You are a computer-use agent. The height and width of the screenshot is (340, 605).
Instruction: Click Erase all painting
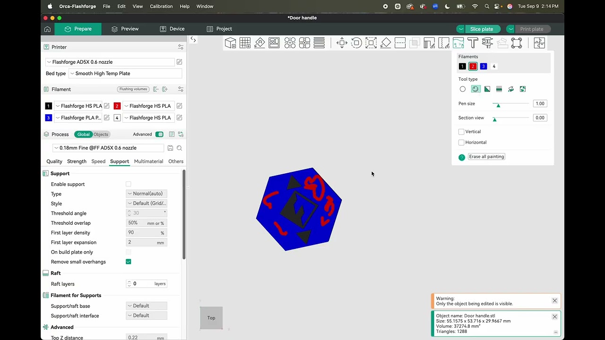(x=486, y=157)
